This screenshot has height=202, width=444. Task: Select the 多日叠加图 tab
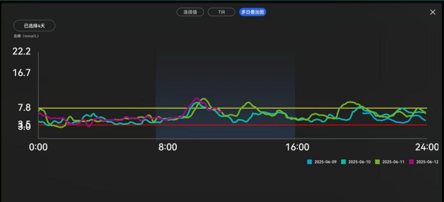tap(252, 12)
